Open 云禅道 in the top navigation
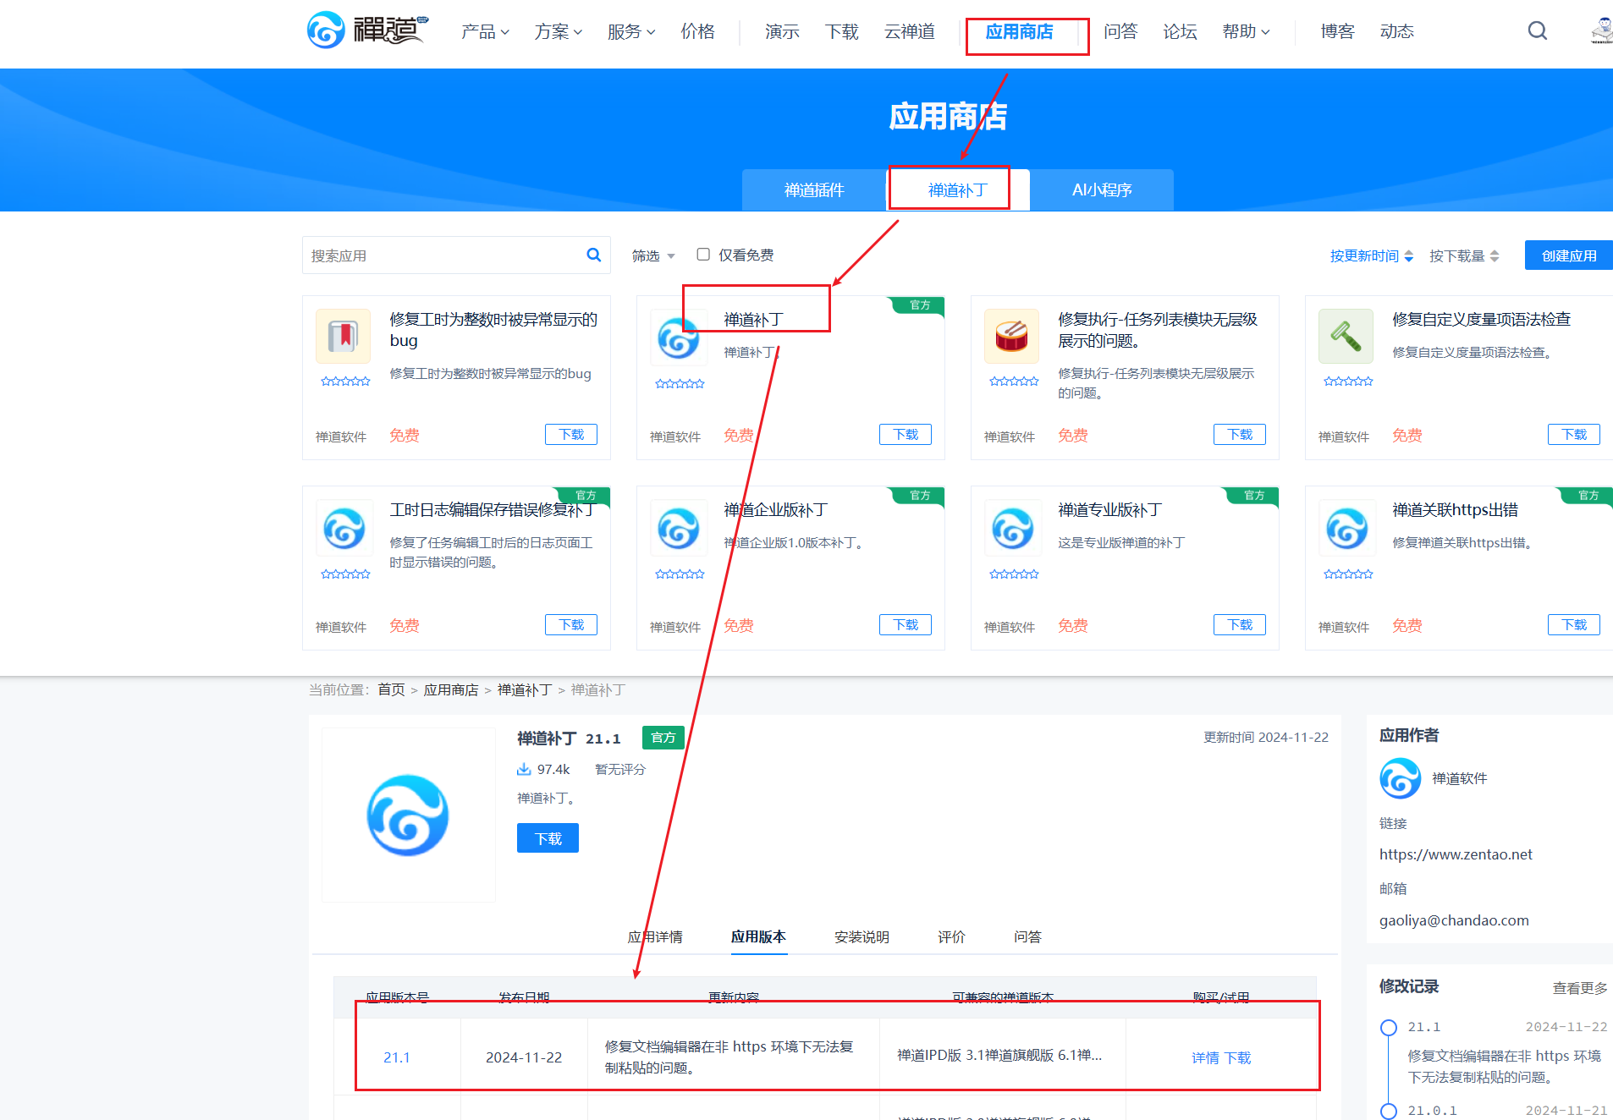 point(909,31)
